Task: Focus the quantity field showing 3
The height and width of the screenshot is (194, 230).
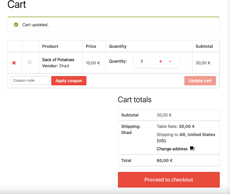Action: [141, 61]
